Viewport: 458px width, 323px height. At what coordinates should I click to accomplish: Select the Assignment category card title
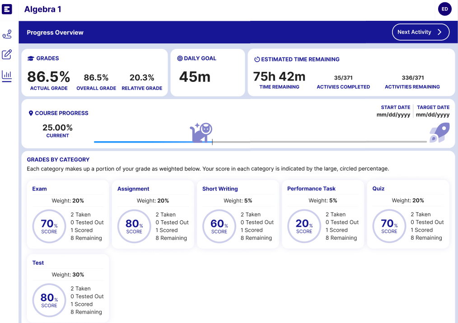pos(133,189)
